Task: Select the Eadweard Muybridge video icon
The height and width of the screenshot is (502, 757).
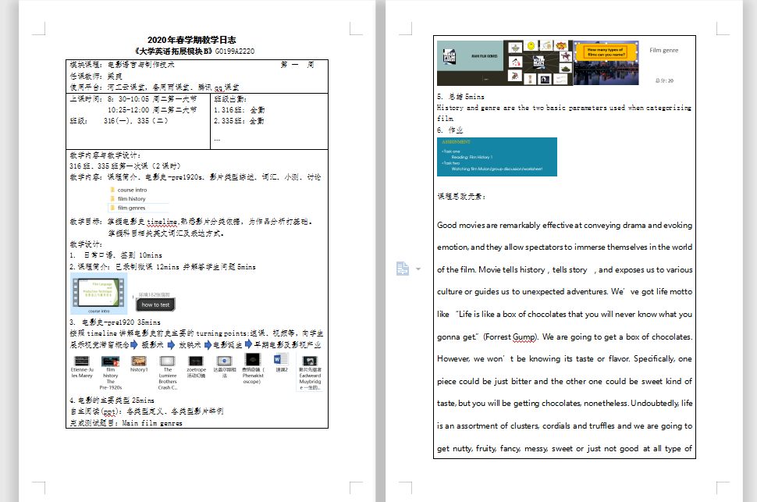Action: pyautogui.click(x=310, y=361)
